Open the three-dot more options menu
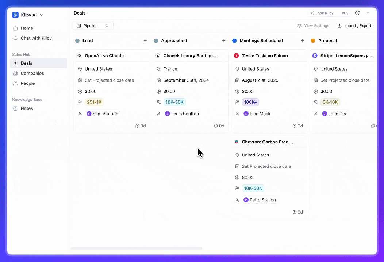This screenshot has height=262, width=384. (x=369, y=13)
